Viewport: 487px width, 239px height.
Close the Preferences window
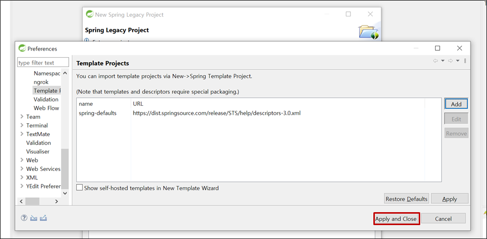point(460,48)
